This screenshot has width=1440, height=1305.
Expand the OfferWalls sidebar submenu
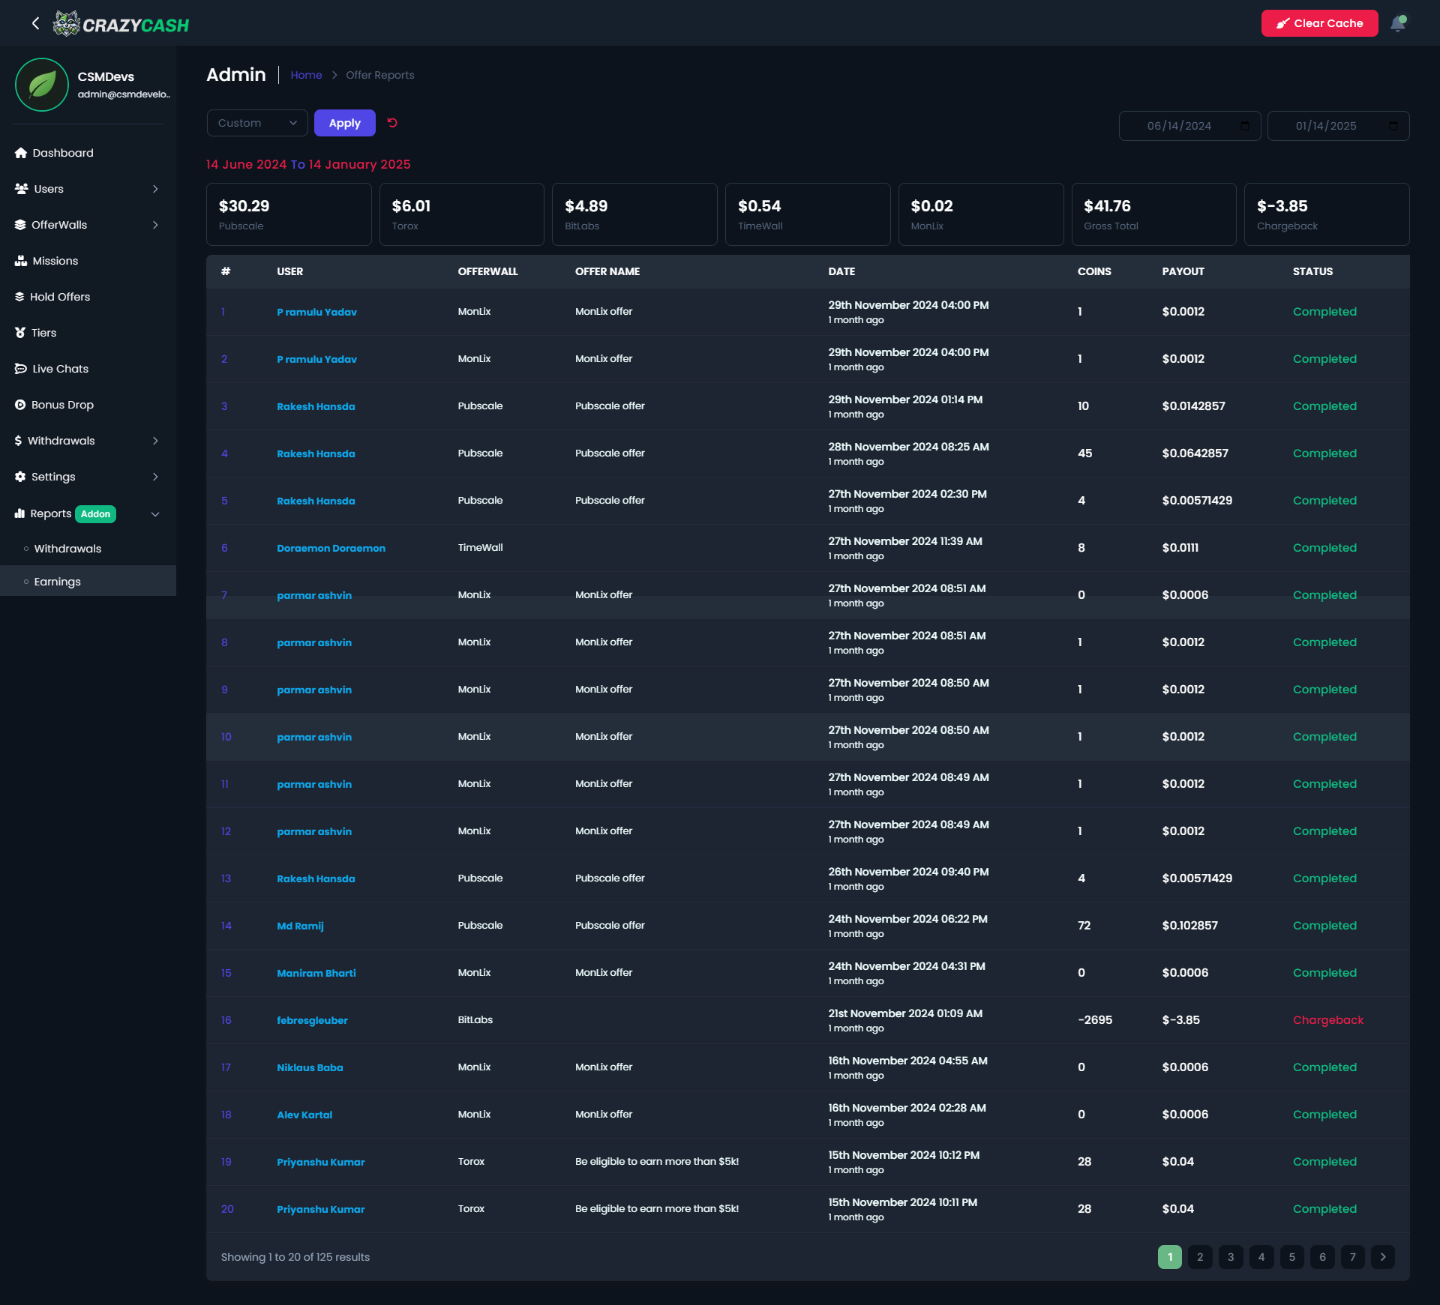tap(155, 225)
